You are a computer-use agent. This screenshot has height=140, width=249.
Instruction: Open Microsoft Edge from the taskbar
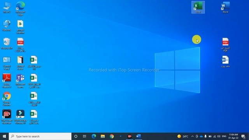(x=94, y=136)
